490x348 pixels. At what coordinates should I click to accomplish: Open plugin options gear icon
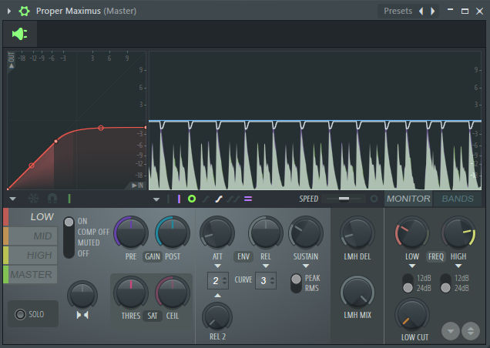24,12
